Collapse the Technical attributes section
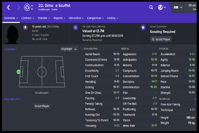This screenshot has width=199, height=133. [195, 99]
